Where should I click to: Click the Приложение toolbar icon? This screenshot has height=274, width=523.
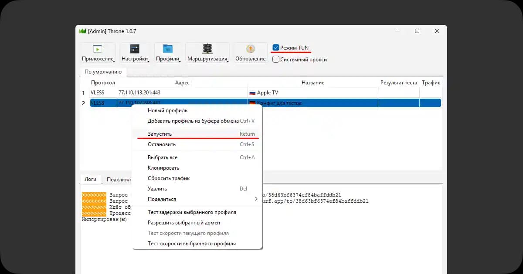point(98,49)
